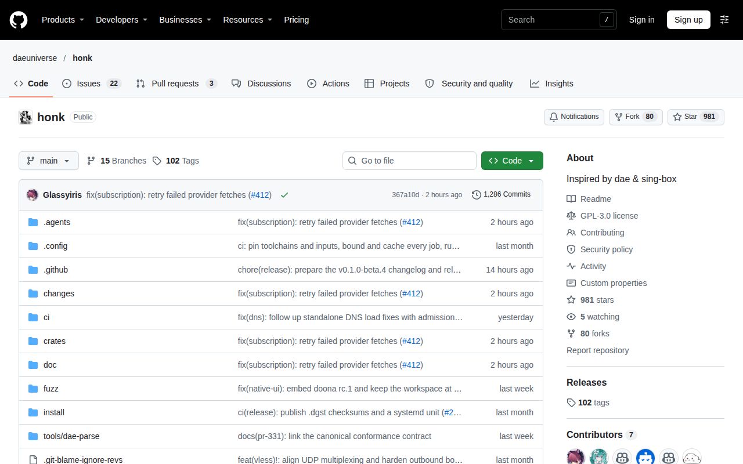Open the fuzz folder

(51, 389)
